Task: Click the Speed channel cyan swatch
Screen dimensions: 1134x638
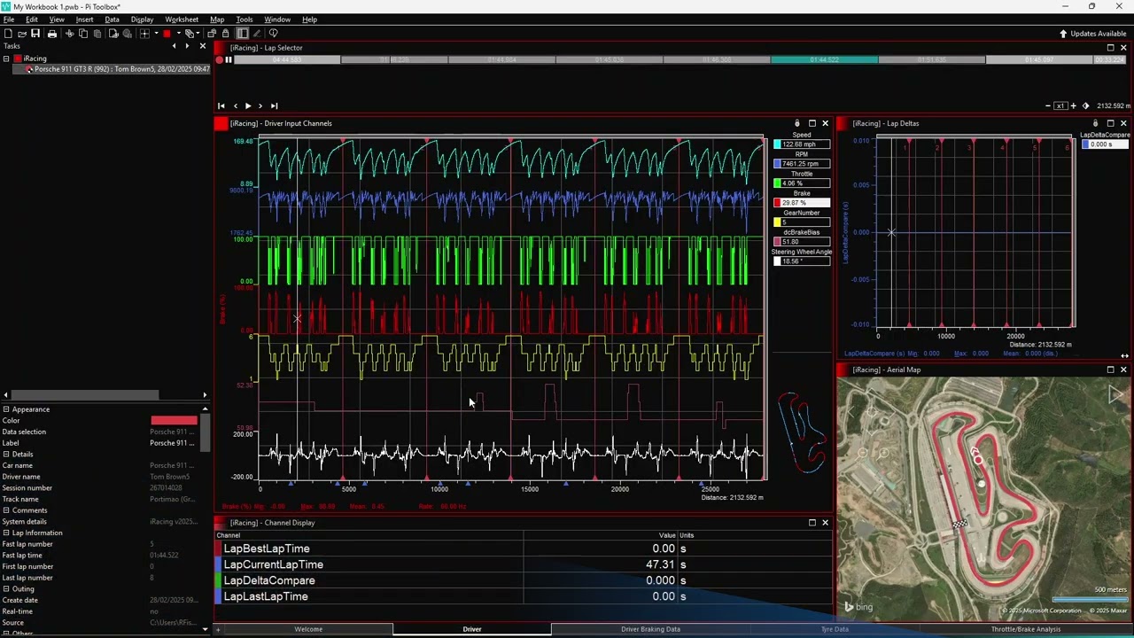Action: click(777, 144)
